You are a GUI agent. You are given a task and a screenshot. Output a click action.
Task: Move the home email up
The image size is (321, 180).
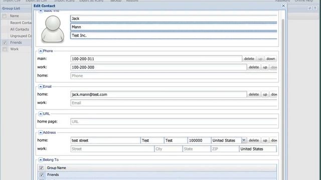[x=265, y=94]
